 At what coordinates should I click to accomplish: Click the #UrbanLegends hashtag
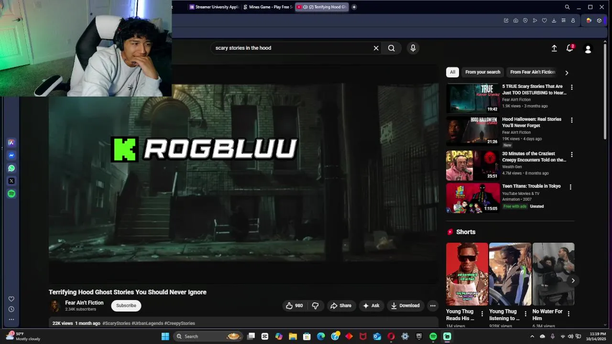[147, 323]
